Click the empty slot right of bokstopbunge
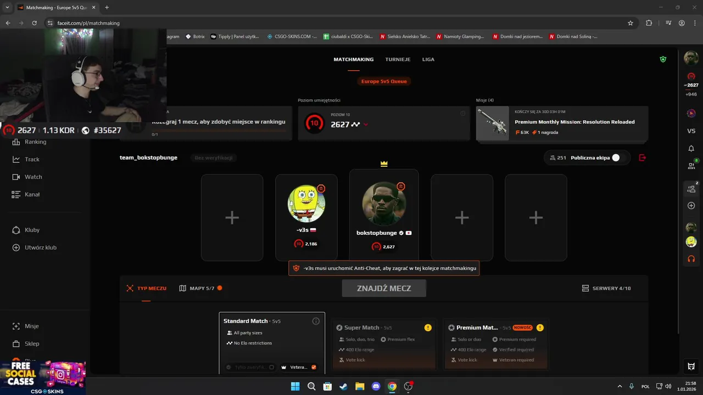The image size is (703, 395). coord(462,218)
